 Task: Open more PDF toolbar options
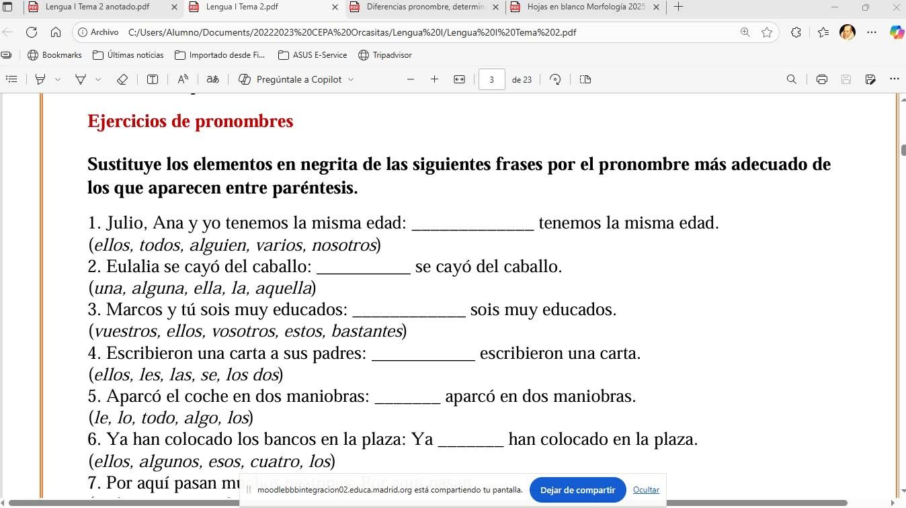pos(895,79)
